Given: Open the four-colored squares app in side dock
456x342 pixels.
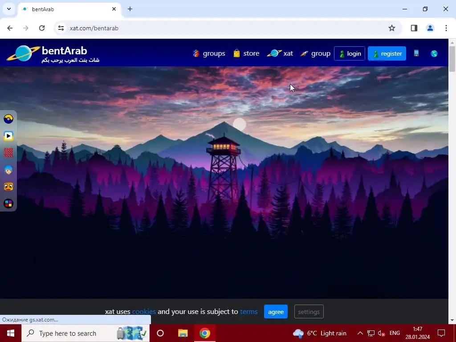Looking at the screenshot, I should (8, 204).
